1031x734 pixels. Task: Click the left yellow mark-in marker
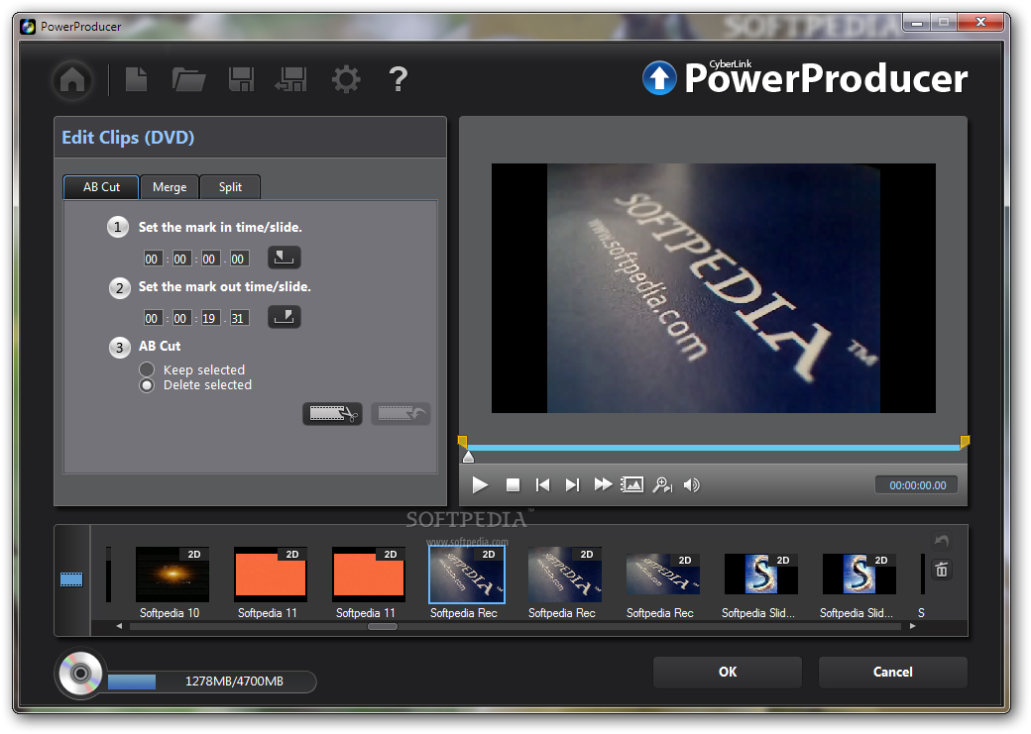coord(462,441)
